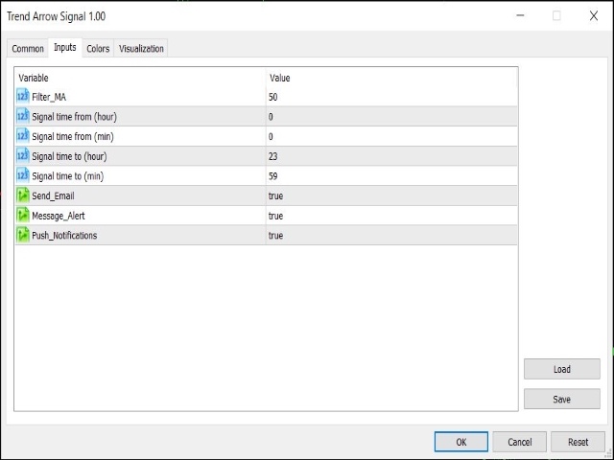Load a saved input preset
The height and width of the screenshot is (460, 614).
pos(562,369)
